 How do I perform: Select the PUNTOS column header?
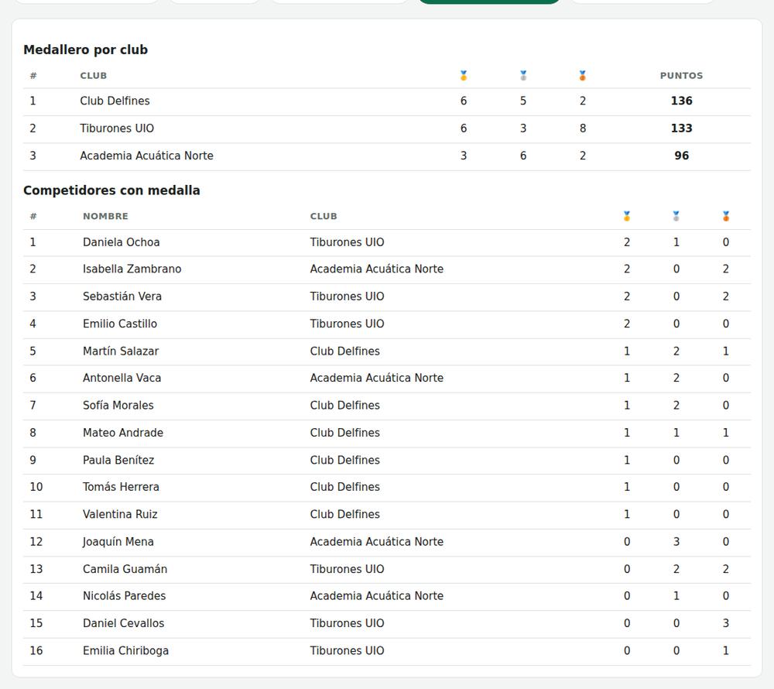[681, 76]
